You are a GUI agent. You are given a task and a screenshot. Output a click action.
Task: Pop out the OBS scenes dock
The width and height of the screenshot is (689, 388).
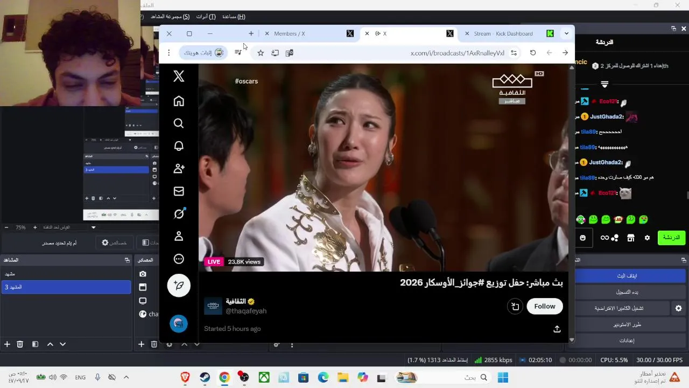(127, 260)
